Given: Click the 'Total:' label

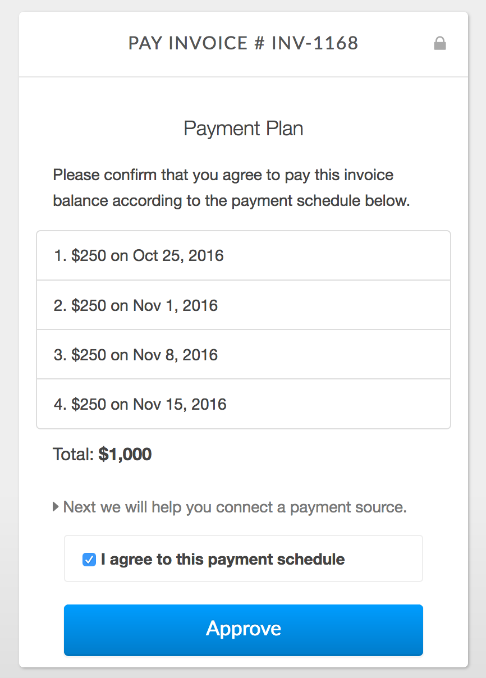Looking at the screenshot, I should [x=74, y=454].
